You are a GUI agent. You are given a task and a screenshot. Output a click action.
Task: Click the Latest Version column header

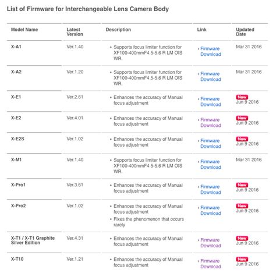pyautogui.click(x=75, y=32)
